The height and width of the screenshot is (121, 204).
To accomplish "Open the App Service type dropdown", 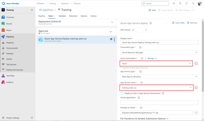I will pos(159,77).
